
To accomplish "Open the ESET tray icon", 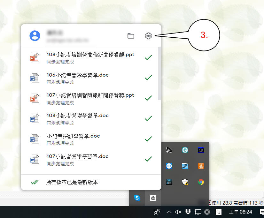I will [185, 150].
